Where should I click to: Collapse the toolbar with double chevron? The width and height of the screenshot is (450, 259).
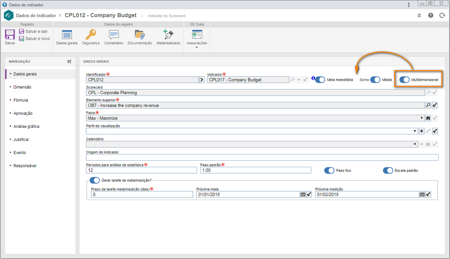click(419, 16)
